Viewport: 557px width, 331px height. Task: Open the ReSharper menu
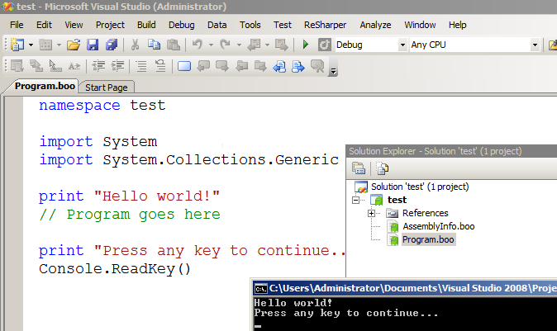[325, 25]
